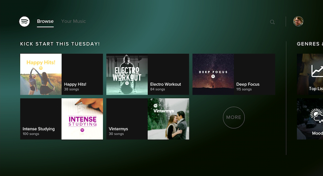Click the Spotify logo icon
This screenshot has height=176, width=323.
(x=24, y=21)
